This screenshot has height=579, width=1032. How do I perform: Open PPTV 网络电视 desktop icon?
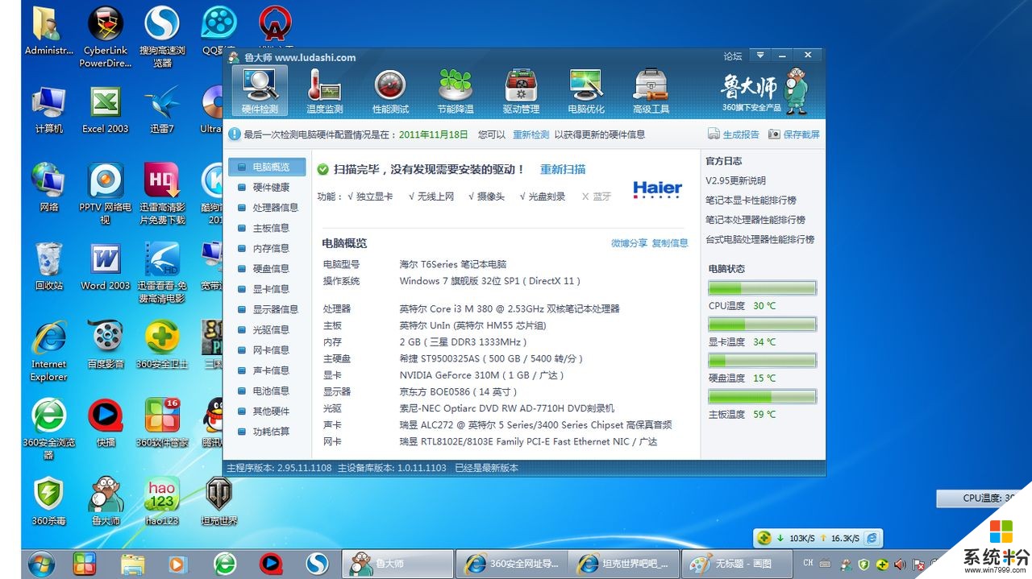[106, 194]
